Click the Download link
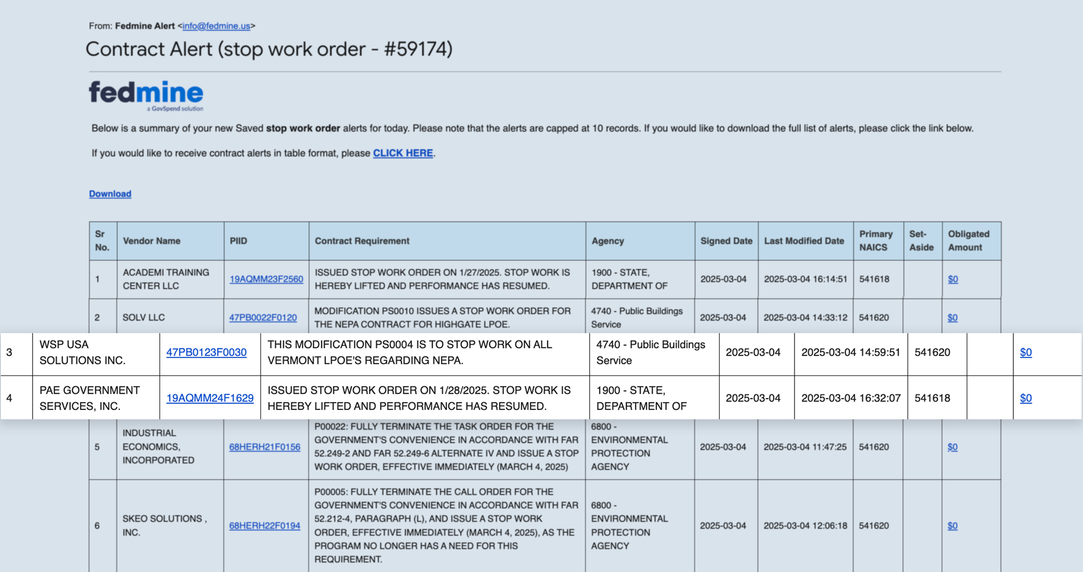Viewport: 1083px width, 572px height. click(x=110, y=194)
